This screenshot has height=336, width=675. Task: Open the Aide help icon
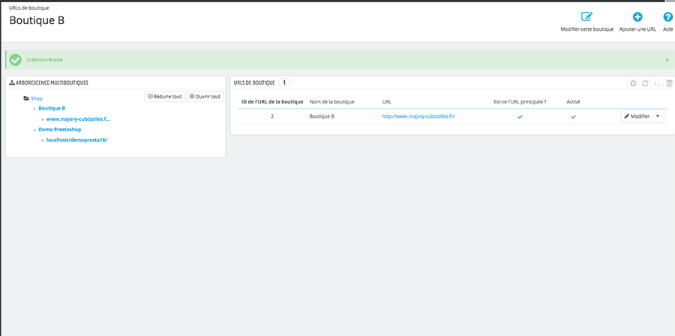pos(667,16)
